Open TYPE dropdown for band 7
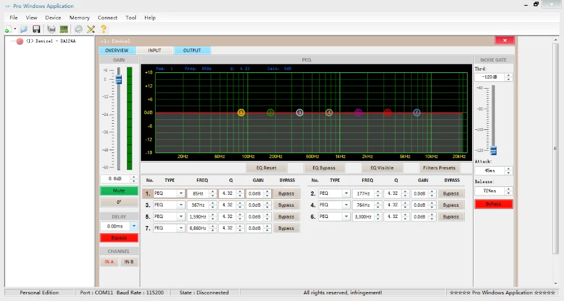The image size is (564, 301). [181, 228]
